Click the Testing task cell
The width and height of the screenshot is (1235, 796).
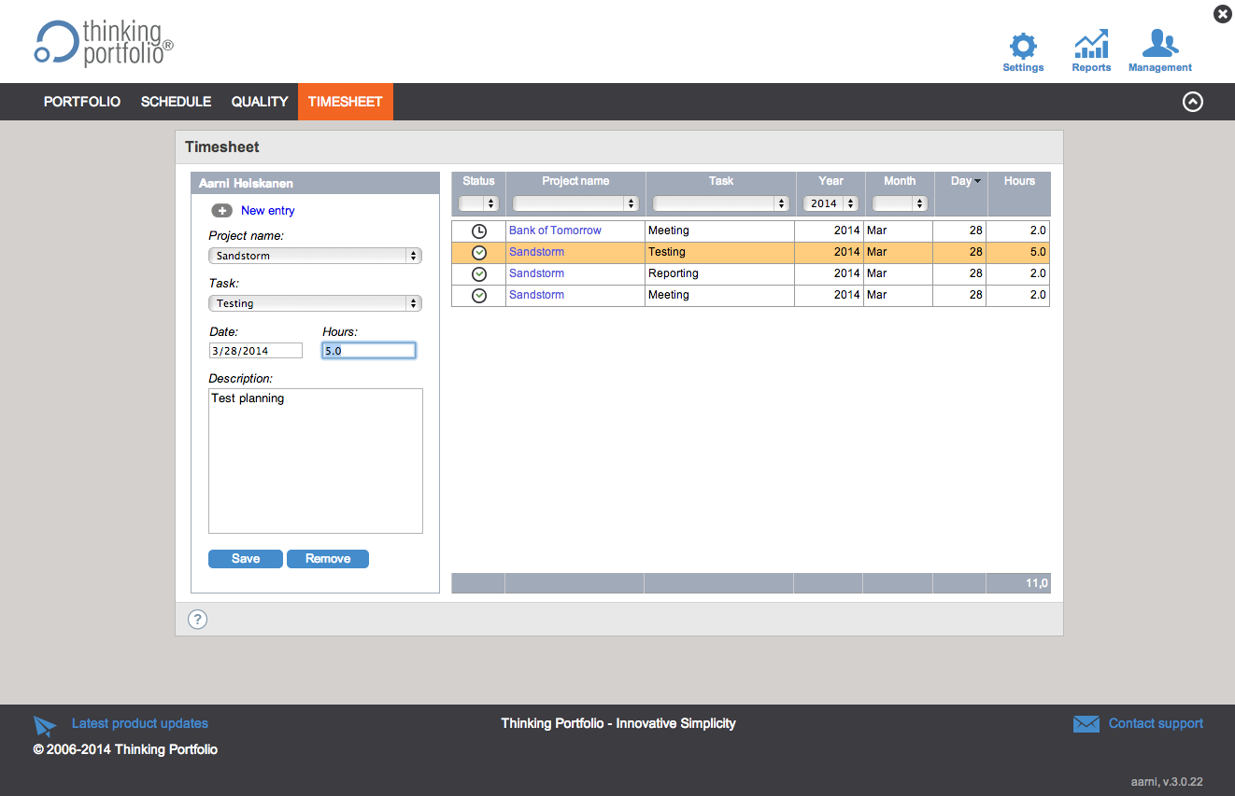720,252
